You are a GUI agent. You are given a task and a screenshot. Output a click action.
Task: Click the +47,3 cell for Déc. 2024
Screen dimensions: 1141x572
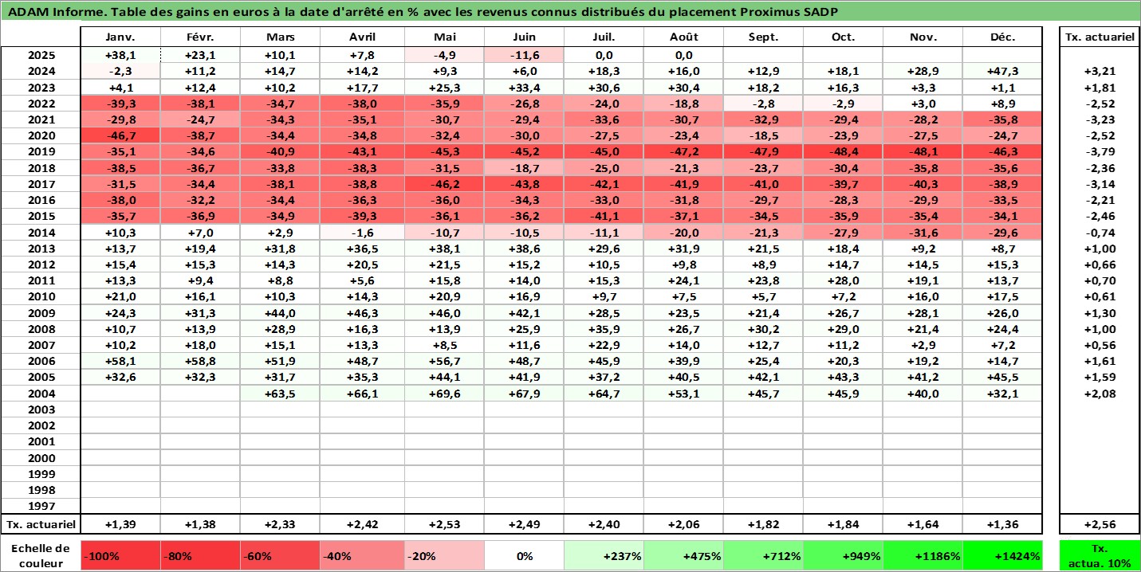pos(1002,72)
